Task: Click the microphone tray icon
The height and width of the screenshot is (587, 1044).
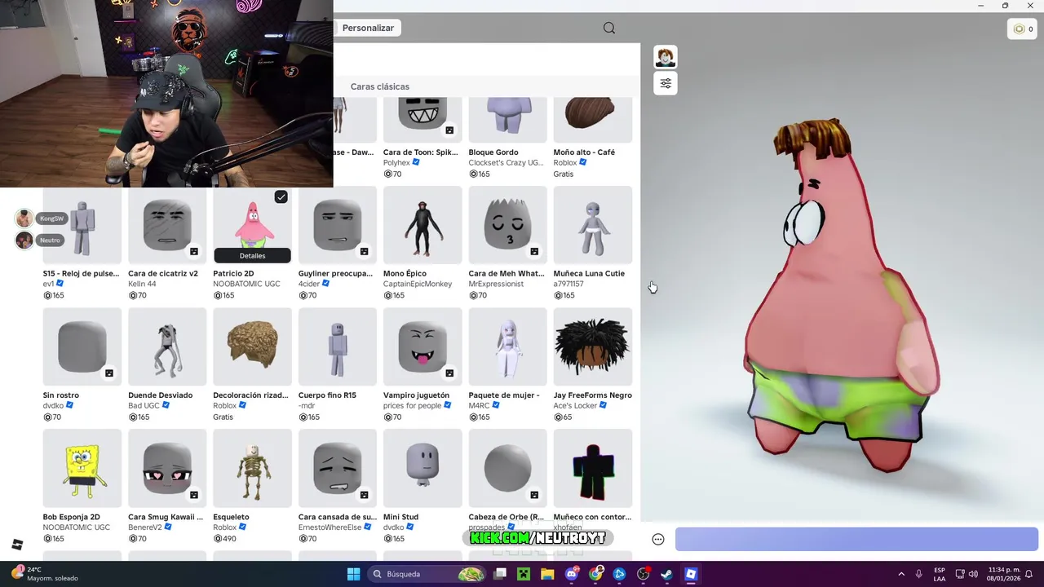Action: pyautogui.click(x=918, y=574)
